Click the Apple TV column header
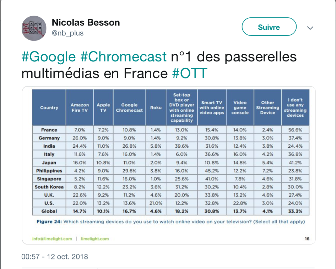 [x=103, y=108]
